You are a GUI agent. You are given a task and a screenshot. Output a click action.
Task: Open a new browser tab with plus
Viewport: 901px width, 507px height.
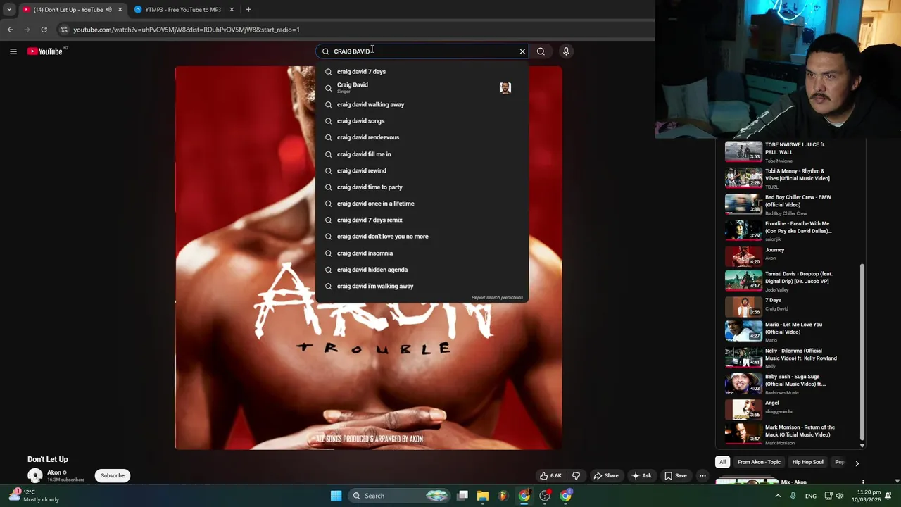(x=248, y=10)
